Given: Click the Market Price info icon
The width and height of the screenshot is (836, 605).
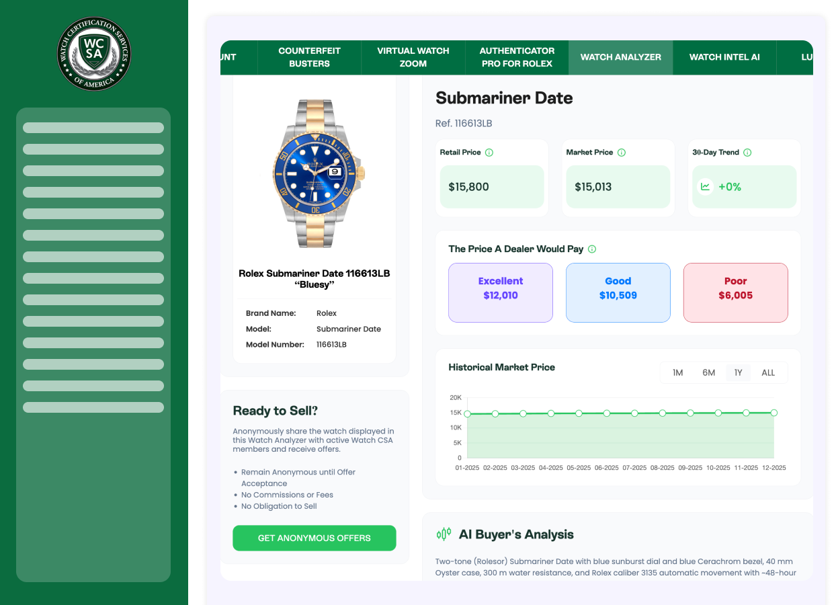Looking at the screenshot, I should click(622, 153).
